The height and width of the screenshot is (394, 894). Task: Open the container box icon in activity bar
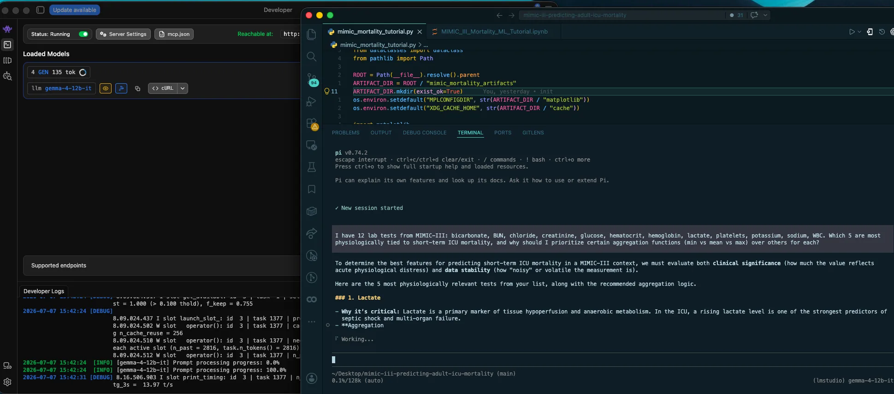point(312,211)
